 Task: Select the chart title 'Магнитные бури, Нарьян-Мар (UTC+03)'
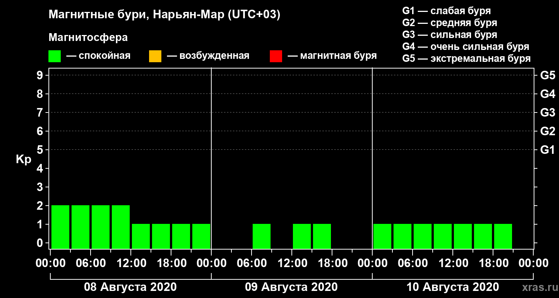pos(164,15)
